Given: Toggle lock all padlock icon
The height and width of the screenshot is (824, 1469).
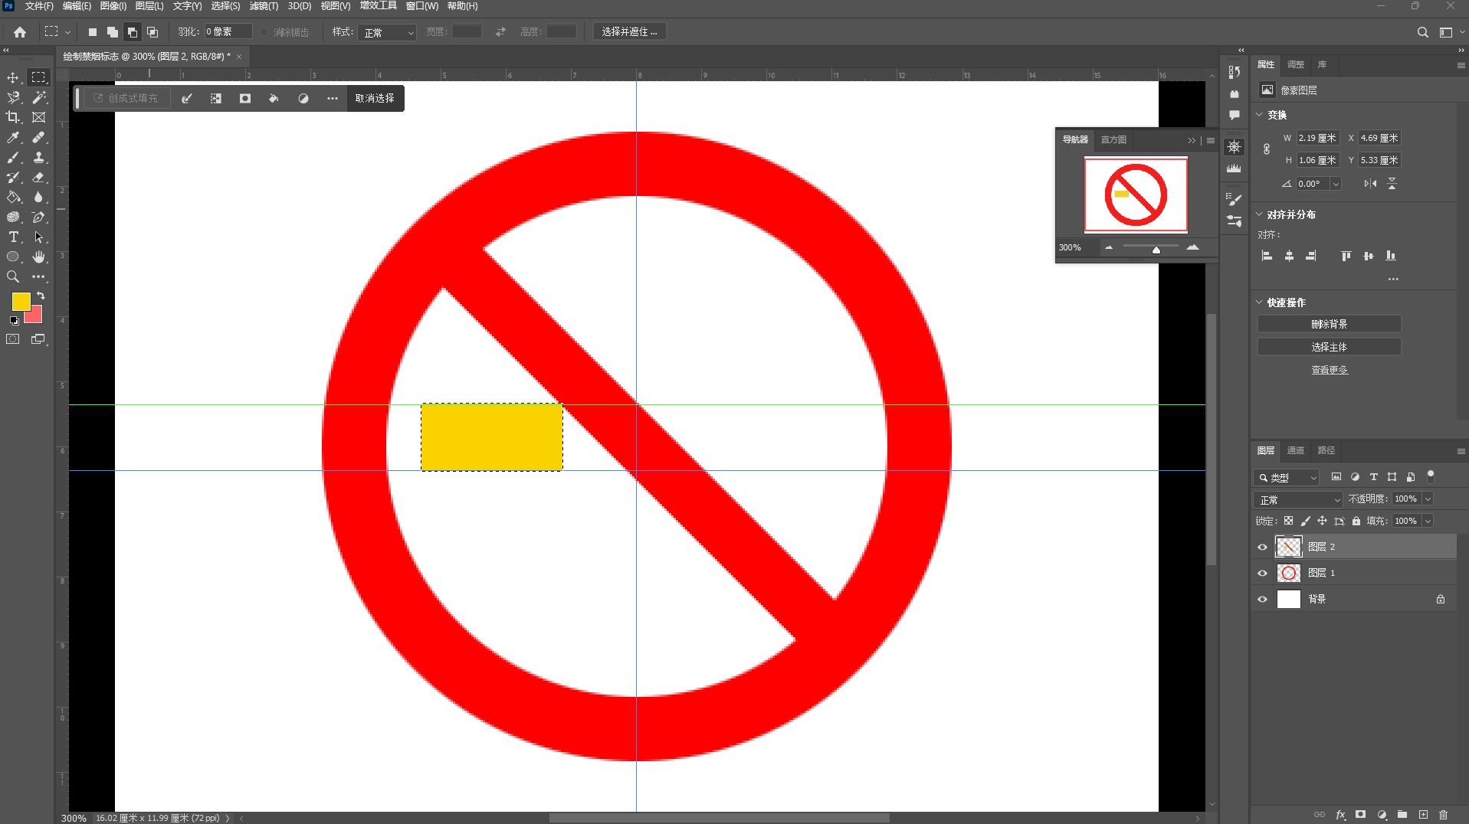Looking at the screenshot, I should (x=1356, y=521).
